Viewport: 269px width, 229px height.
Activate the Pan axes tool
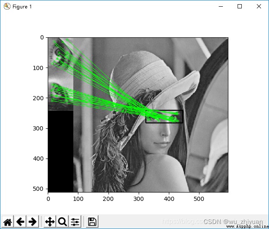50,221
